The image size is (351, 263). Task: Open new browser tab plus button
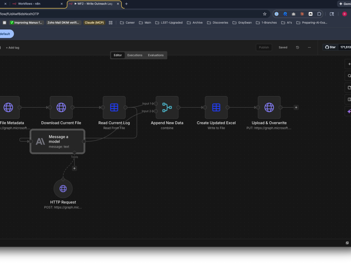(126, 4)
